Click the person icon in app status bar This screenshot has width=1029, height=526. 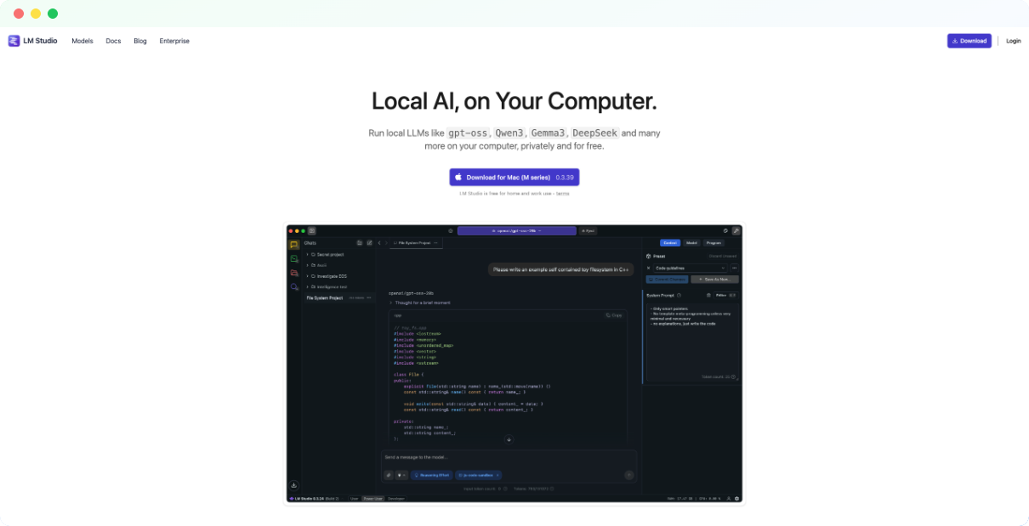[x=728, y=499]
